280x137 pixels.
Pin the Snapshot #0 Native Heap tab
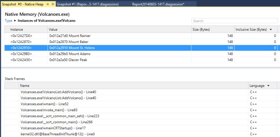[48, 4]
